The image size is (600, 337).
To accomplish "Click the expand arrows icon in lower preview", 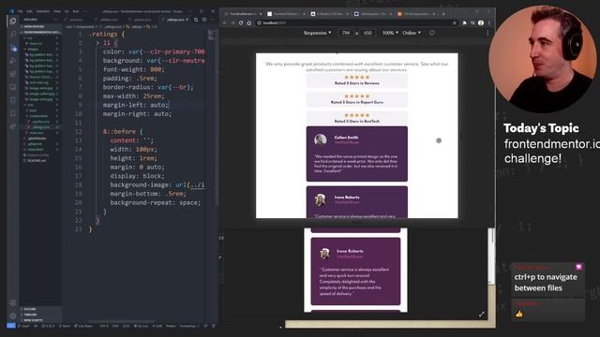I will pos(481,315).
